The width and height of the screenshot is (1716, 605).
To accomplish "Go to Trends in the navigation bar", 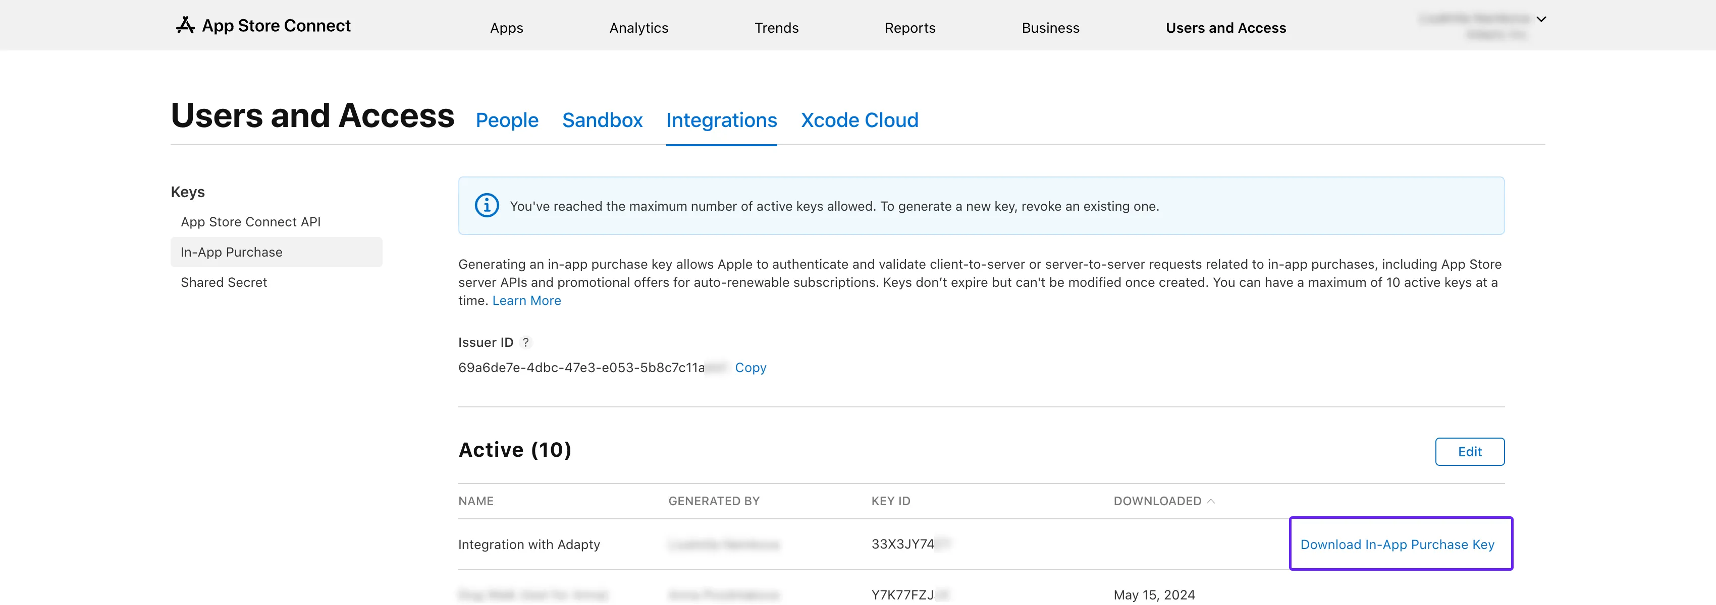I will 776,28.
